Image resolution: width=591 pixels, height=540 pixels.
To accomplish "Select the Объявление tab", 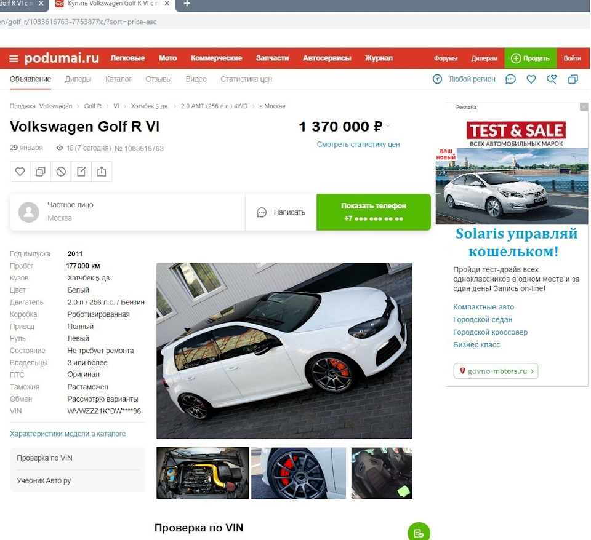I will tap(31, 79).
